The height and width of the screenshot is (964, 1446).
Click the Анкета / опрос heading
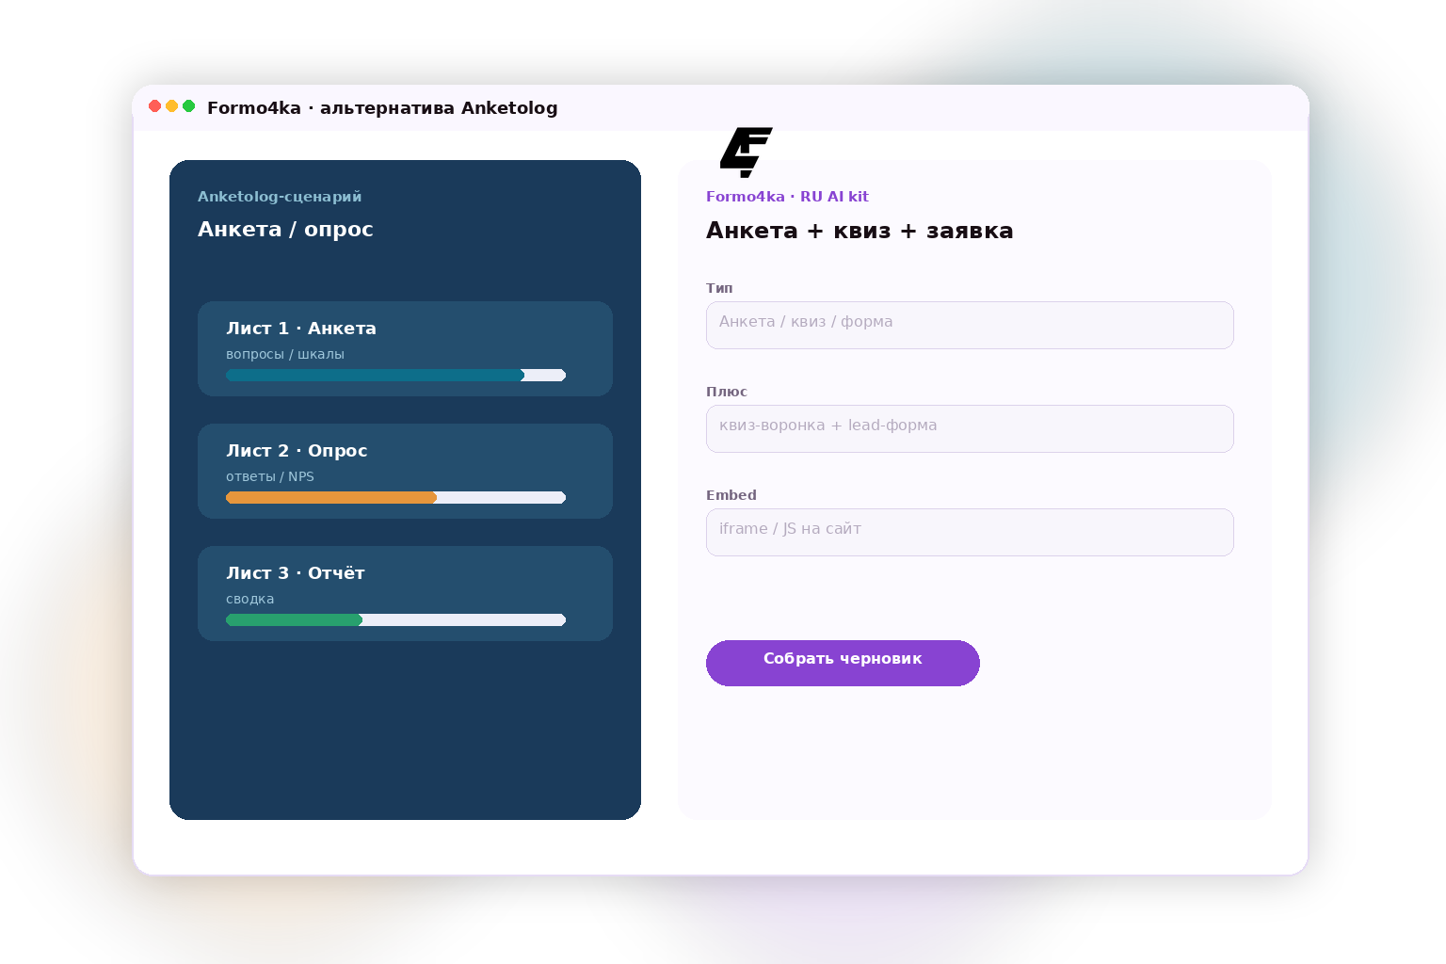pyautogui.click(x=285, y=229)
